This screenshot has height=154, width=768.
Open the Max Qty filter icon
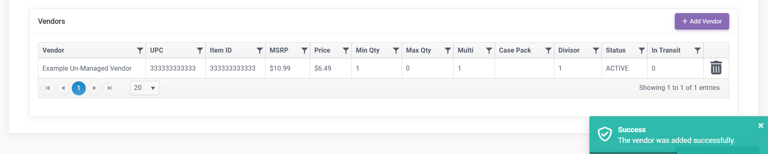[448, 51]
